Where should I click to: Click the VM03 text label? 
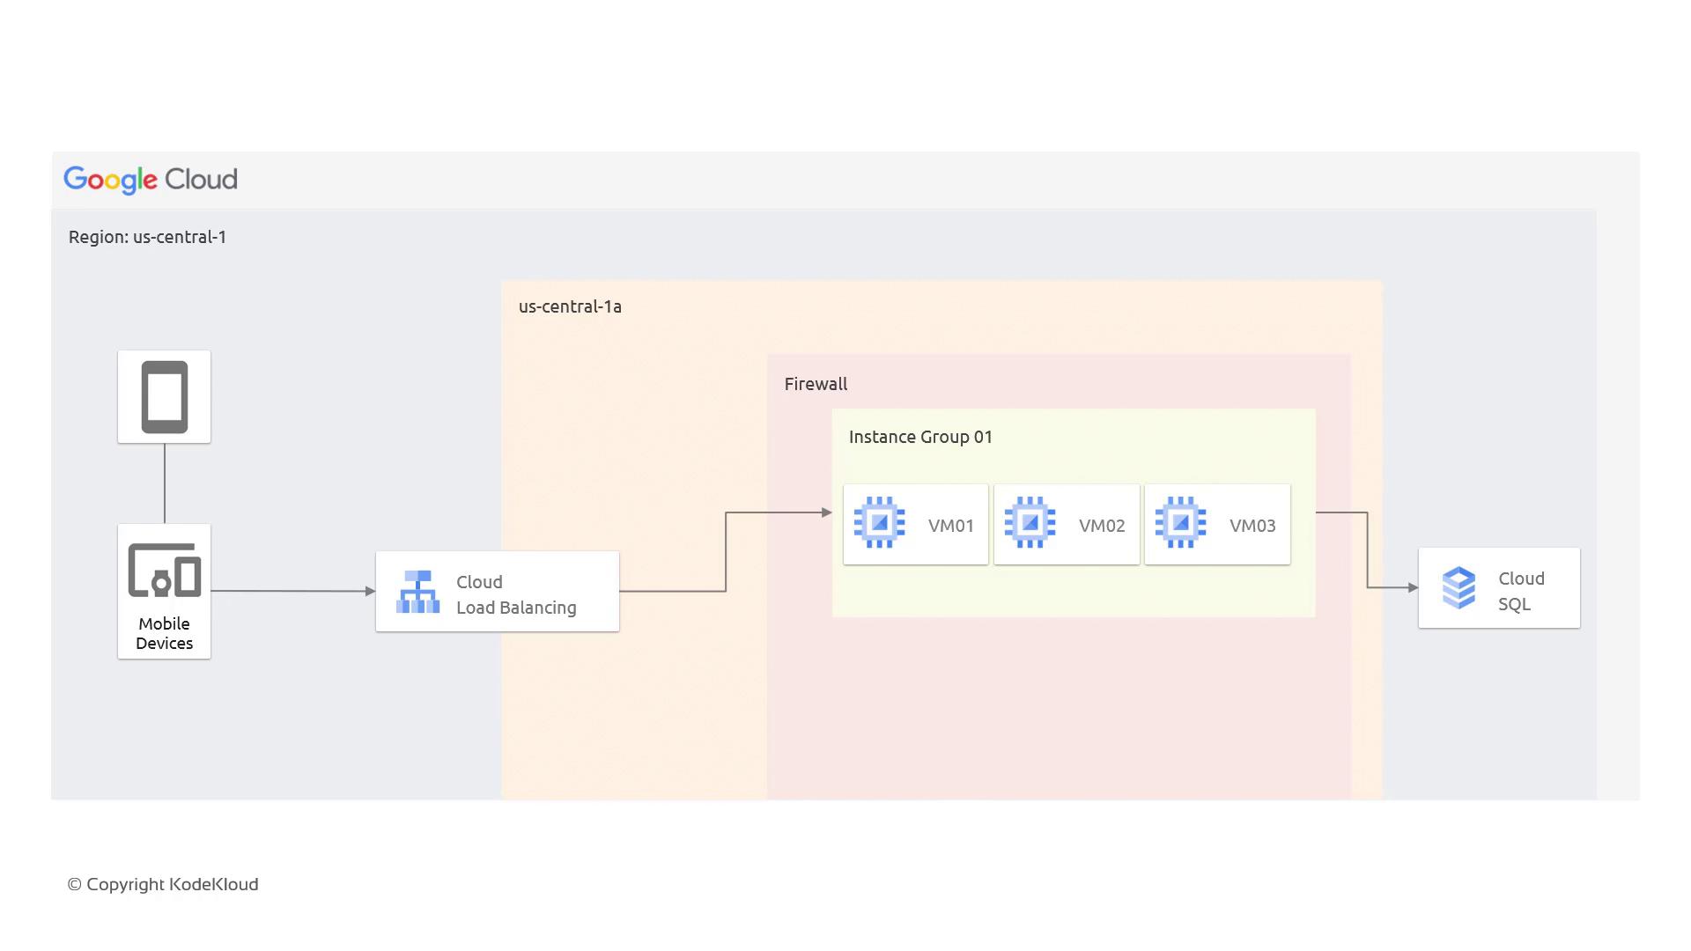tap(1252, 526)
